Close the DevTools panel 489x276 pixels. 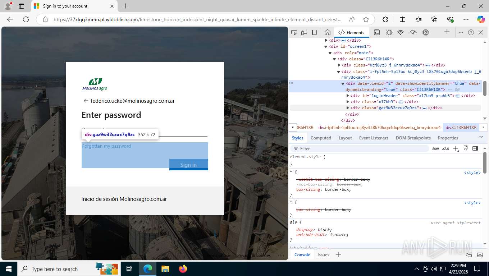point(481,32)
